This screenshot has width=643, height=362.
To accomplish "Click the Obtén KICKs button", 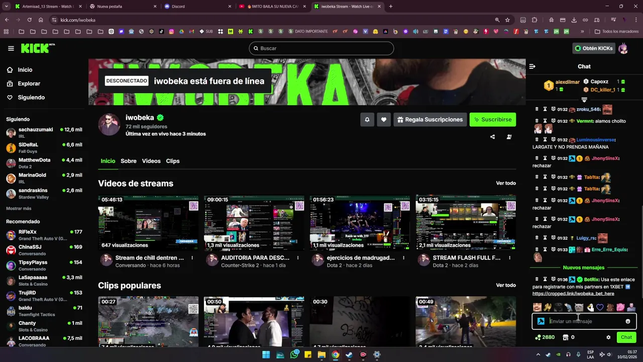I will pos(594,48).
